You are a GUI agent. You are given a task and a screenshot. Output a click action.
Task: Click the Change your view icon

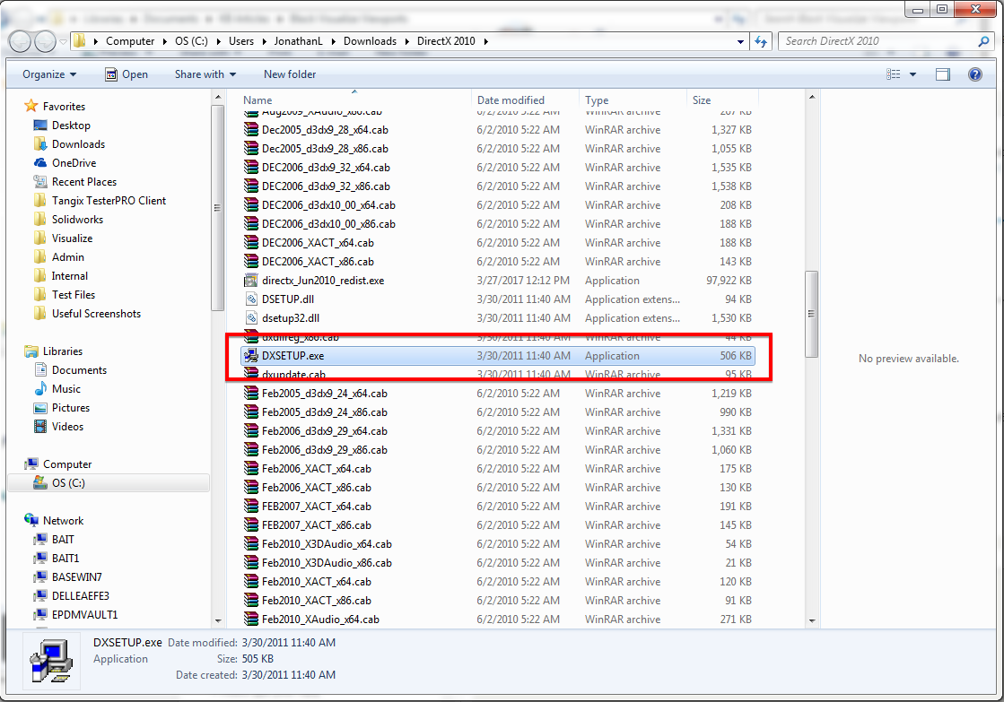tap(894, 74)
